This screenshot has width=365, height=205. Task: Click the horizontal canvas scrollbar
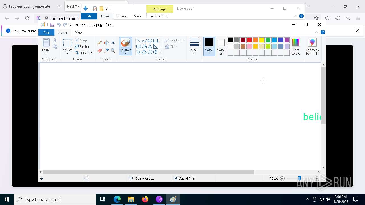coord(149,172)
